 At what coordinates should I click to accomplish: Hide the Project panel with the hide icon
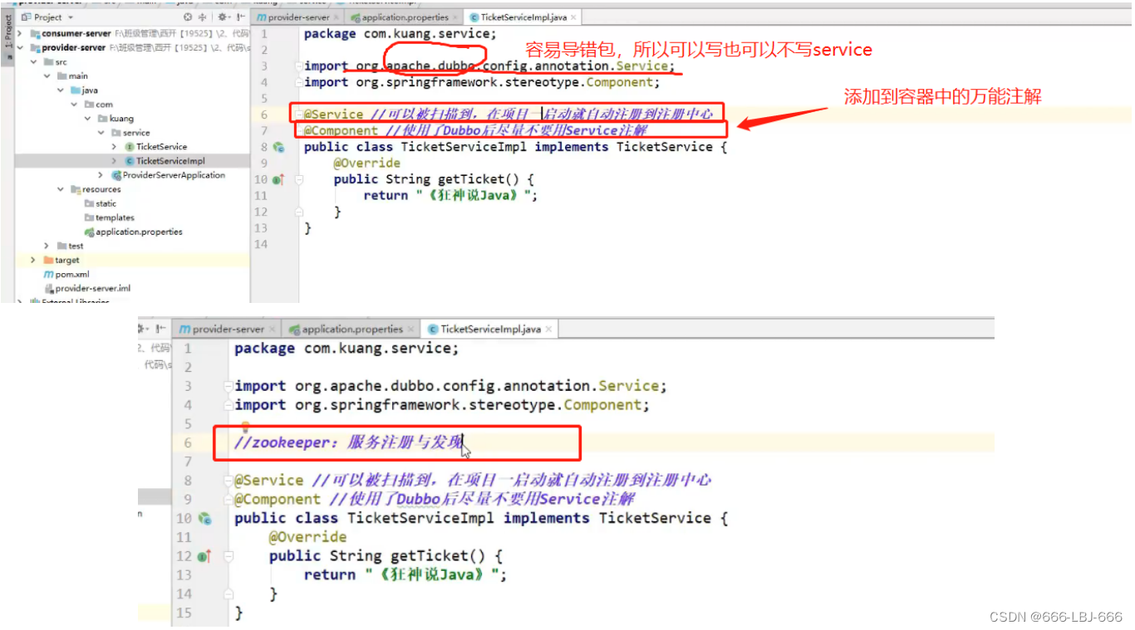pyautogui.click(x=241, y=17)
